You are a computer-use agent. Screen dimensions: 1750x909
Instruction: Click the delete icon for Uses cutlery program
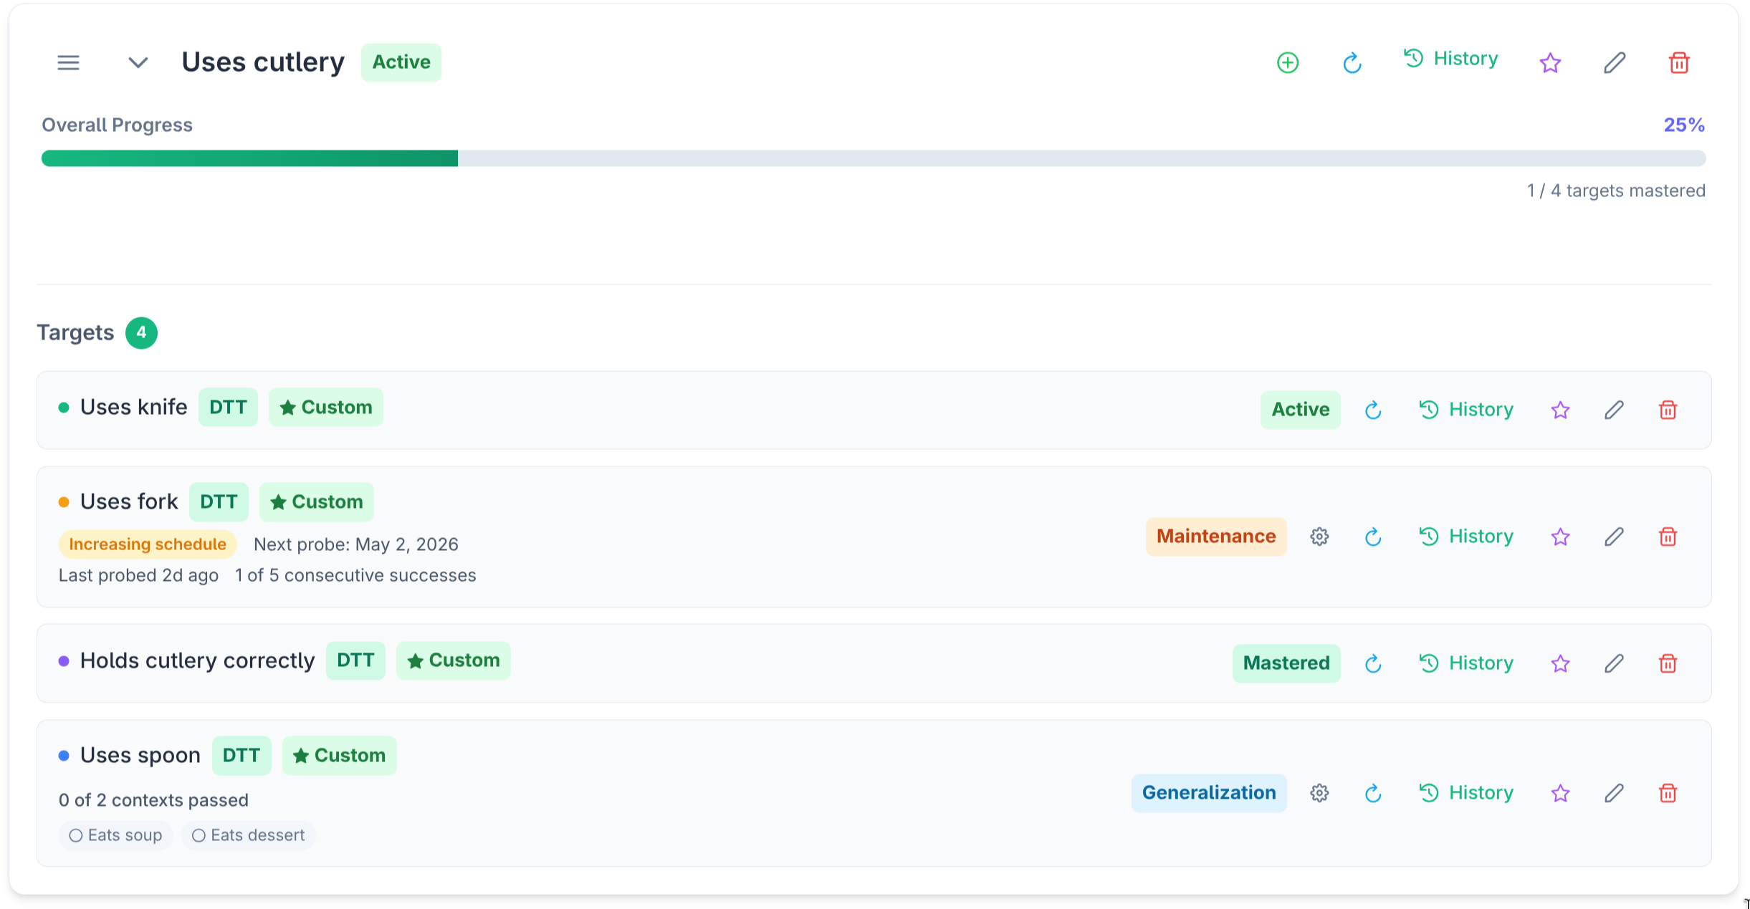(x=1679, y=63)
